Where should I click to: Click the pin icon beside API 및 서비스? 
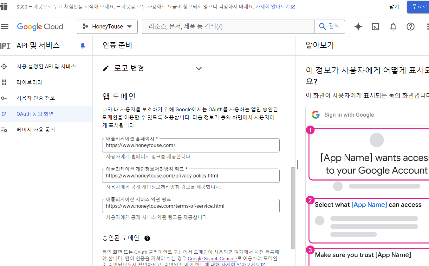point(83,46)
